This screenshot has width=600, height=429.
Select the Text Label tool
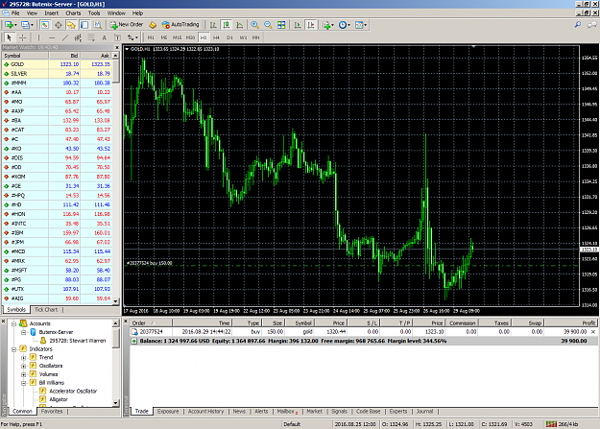pyautogui.click(x=117, y=37)
